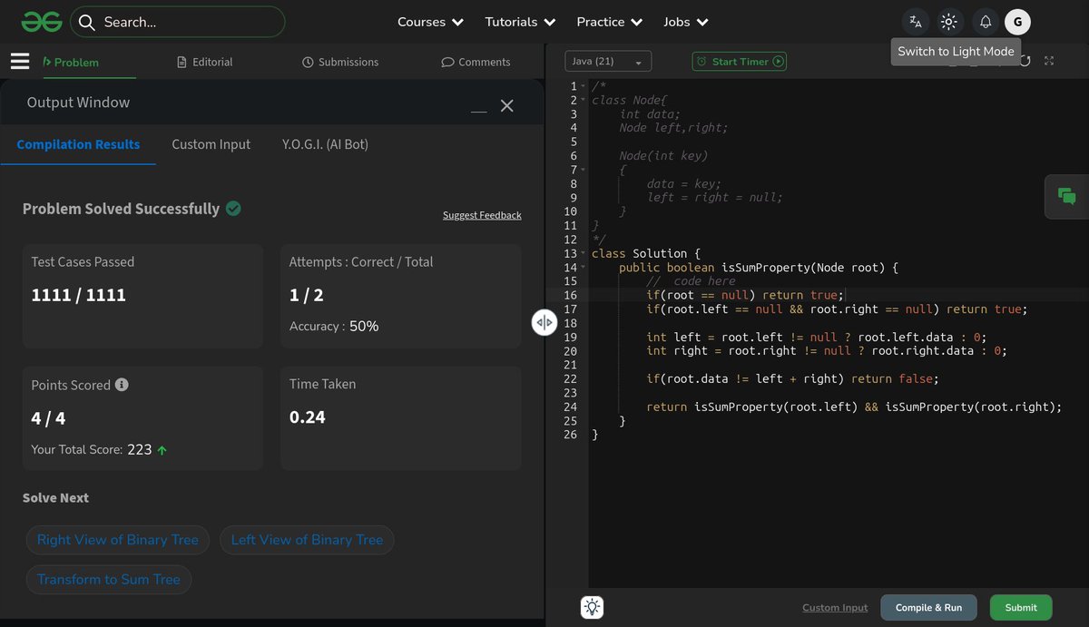Switch to the Comments tab

476,62
